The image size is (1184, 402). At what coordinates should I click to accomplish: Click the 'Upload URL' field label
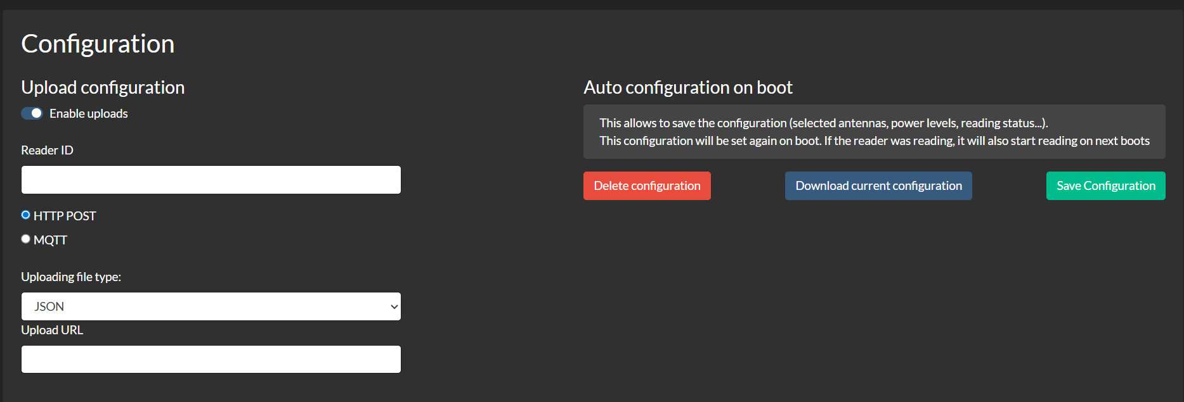[x=52, y=330]
